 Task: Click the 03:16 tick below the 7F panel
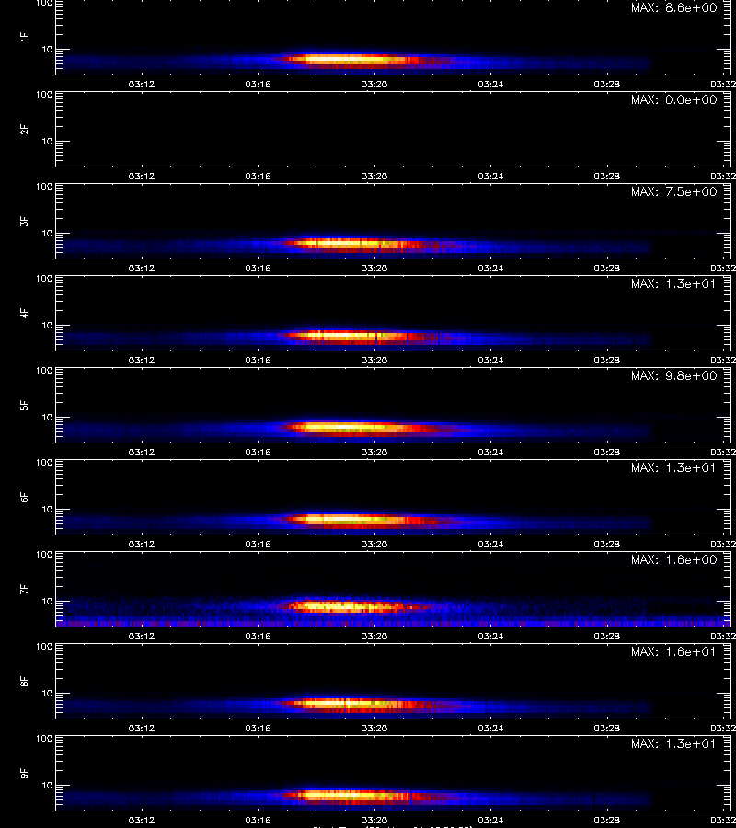(x=258, y=636)
